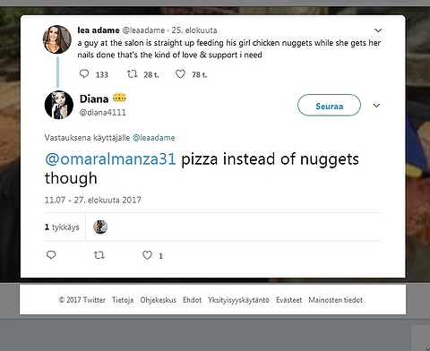Image resolution: width=430 pixels, height=351 pixels.
Task: Open Ohjekeskus footer link
Action: [x=159, y=300]
